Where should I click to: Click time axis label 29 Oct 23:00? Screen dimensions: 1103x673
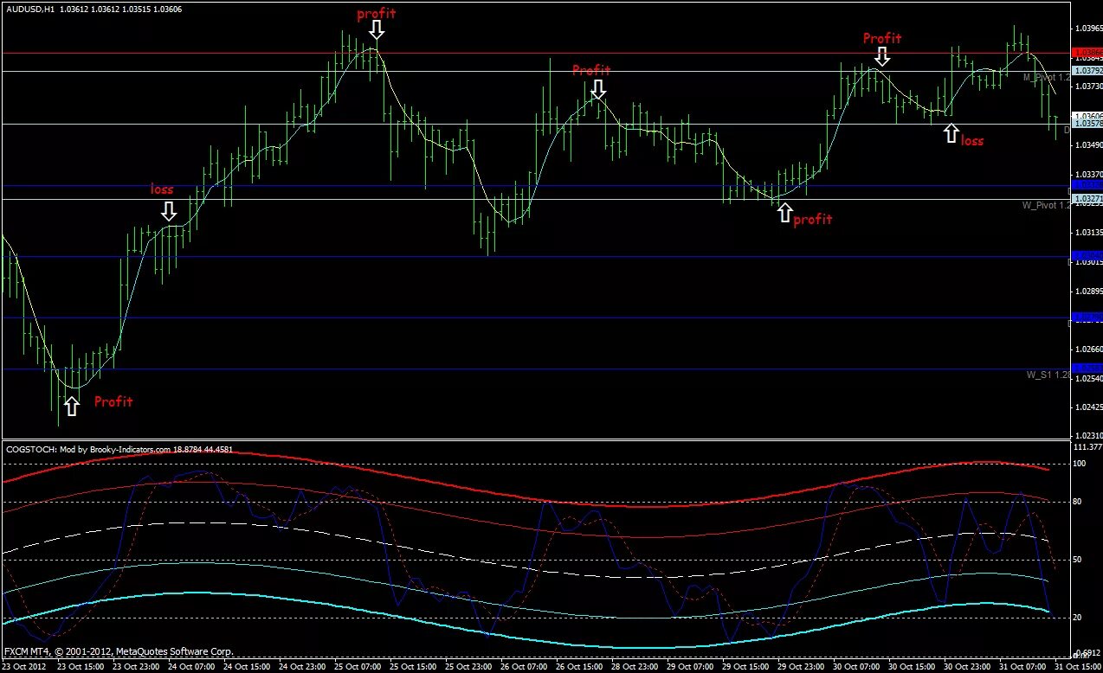[802, 667]
